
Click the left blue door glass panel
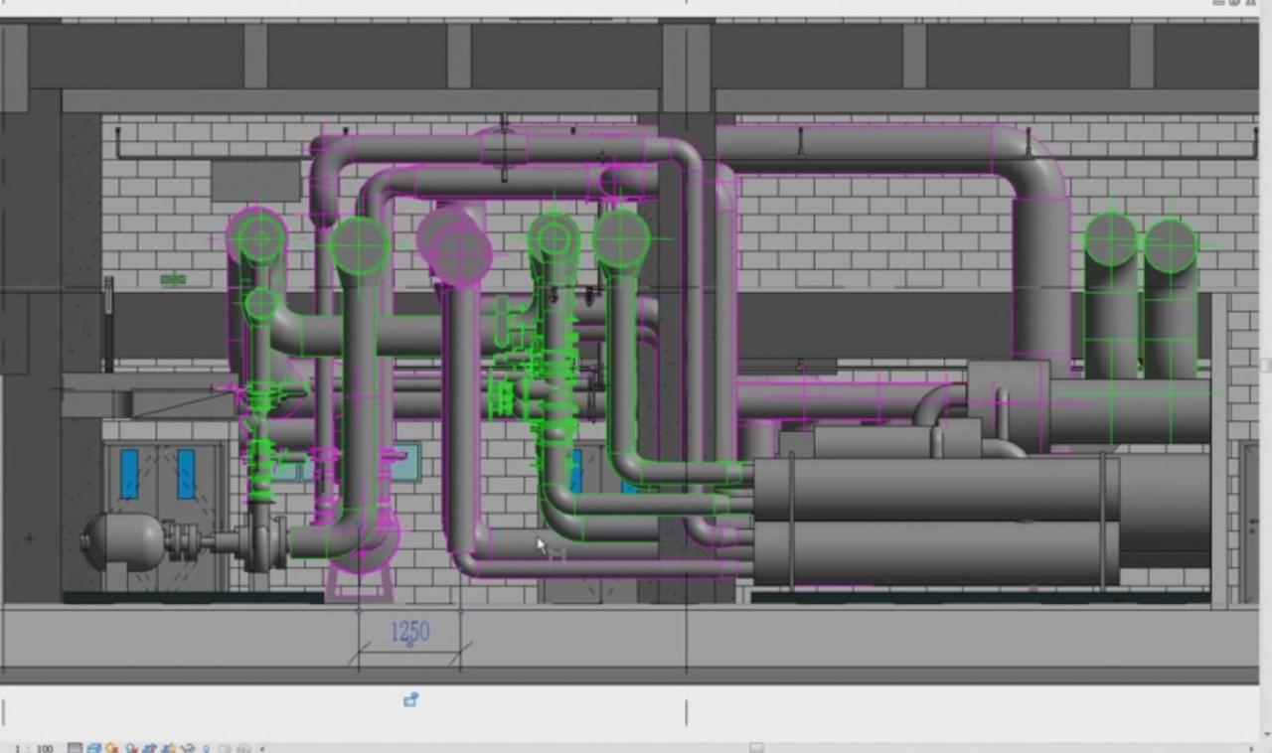(129, 474)
